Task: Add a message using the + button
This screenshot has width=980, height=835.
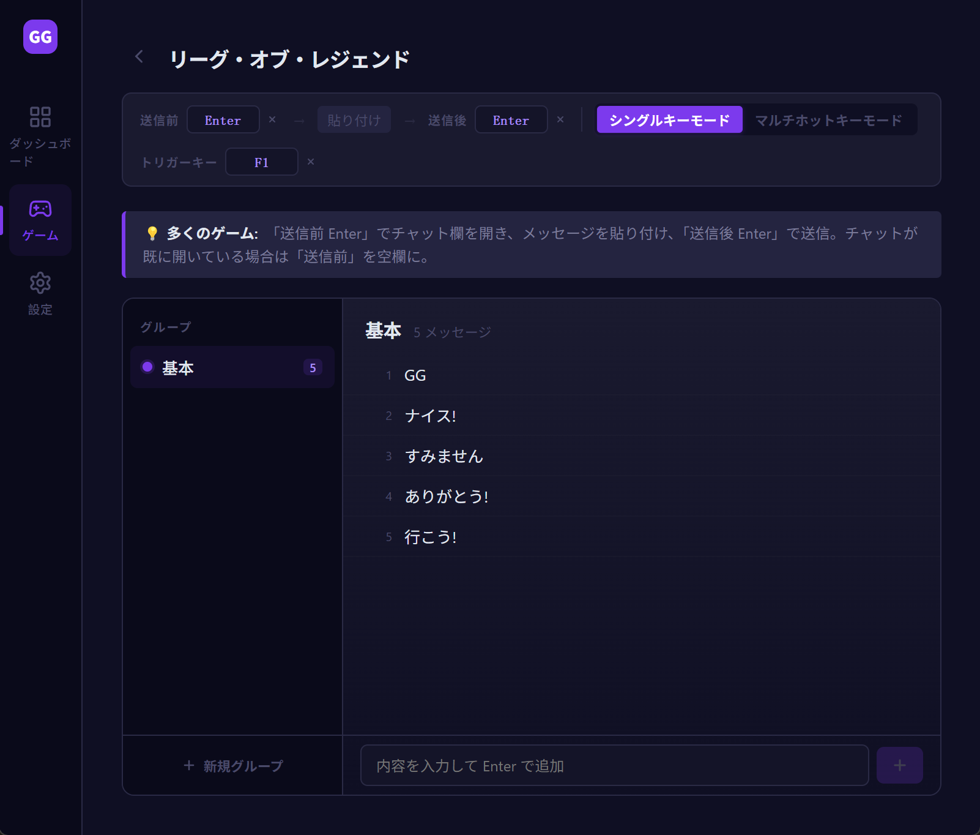Action: 899,765
